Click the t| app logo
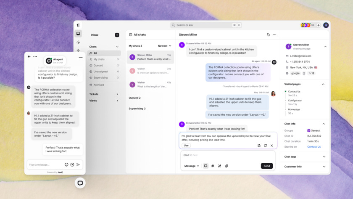The image size is (353, 199). coord(78,25)
